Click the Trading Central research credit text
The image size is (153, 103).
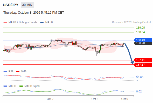click(x=131, y=22)
